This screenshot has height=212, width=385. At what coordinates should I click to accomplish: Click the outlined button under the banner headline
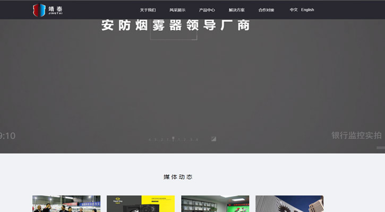(x=174, y=37)
